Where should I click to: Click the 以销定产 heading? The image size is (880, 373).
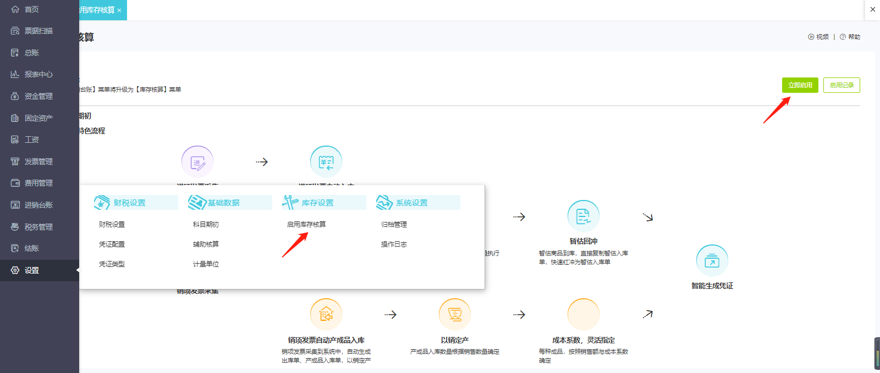(455, 340)
